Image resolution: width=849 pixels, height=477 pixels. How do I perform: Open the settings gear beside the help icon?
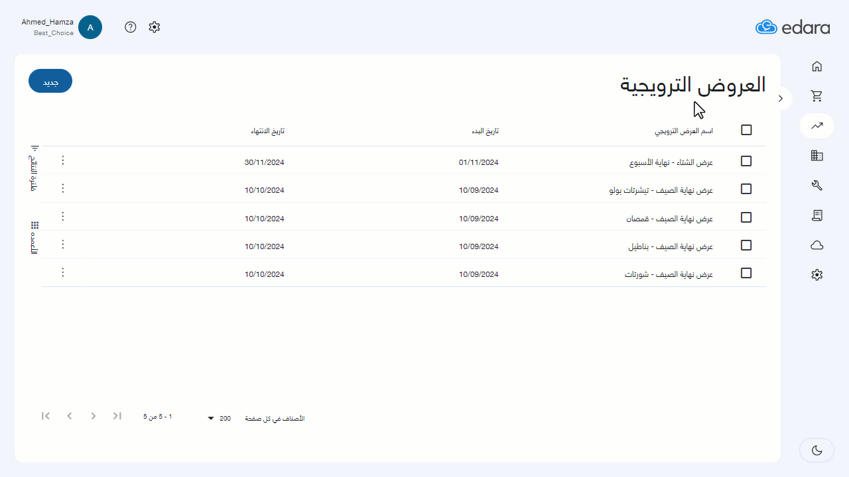click(x=155, y=27)
